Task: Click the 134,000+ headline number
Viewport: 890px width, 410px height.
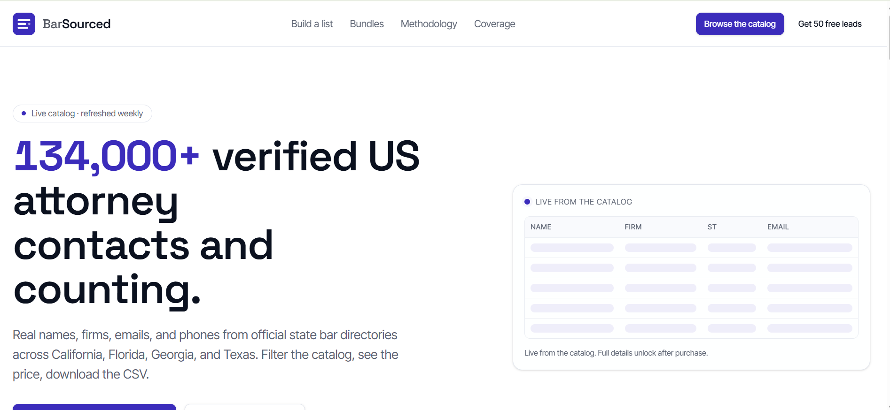Action: 107,156
